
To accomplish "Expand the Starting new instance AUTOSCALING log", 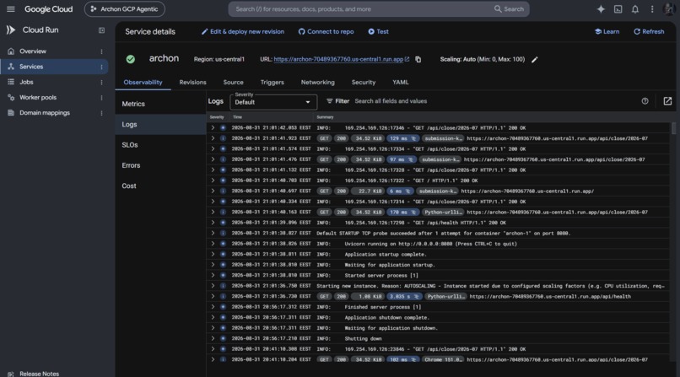I will pyautogui.click(x=213, y=286).
